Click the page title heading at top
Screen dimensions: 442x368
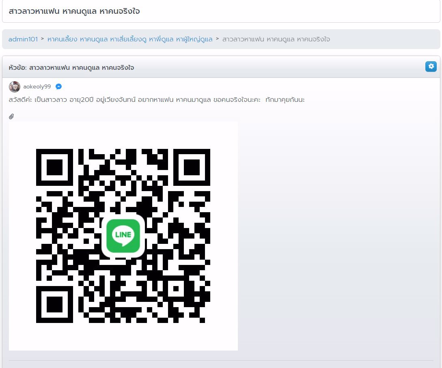click(x=74, y=11)
